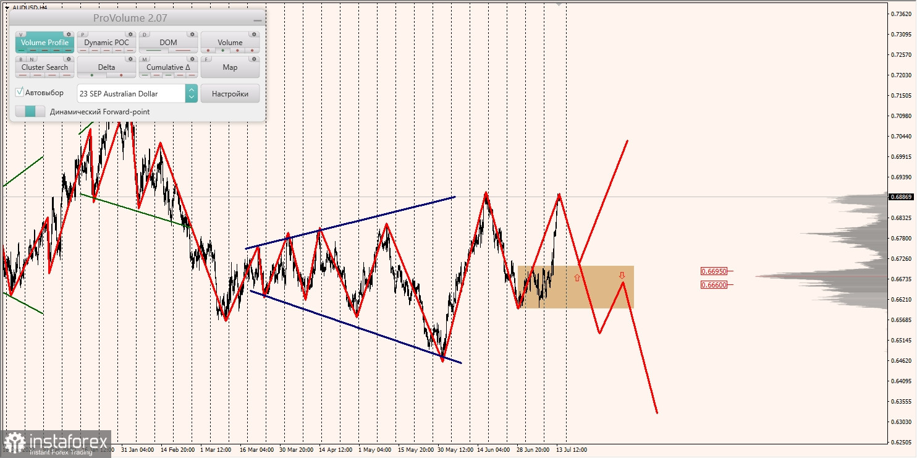Click the 23 SEP Australian Dollar field
The height and width of the screenshot is (458, 917).
[x=131, y=93]
